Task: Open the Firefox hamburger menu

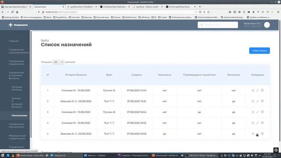Action: (x=278, y=12)
